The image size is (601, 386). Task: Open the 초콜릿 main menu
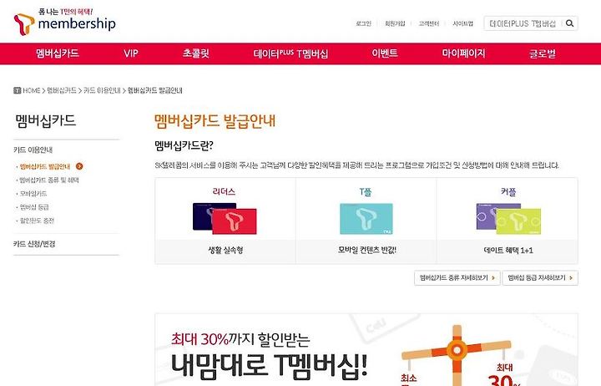pyautogui.click(x=196, y=53)
